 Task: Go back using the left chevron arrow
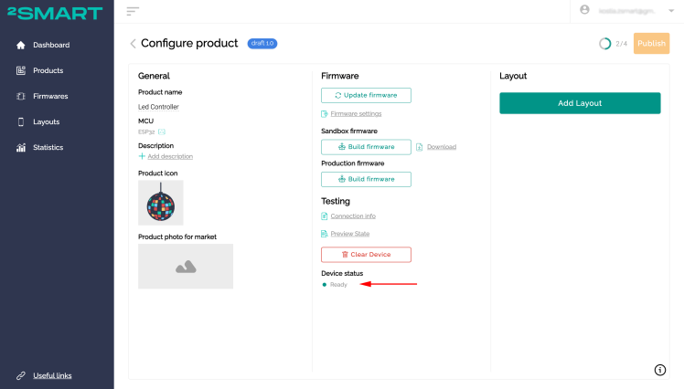[x=133, y=44]
